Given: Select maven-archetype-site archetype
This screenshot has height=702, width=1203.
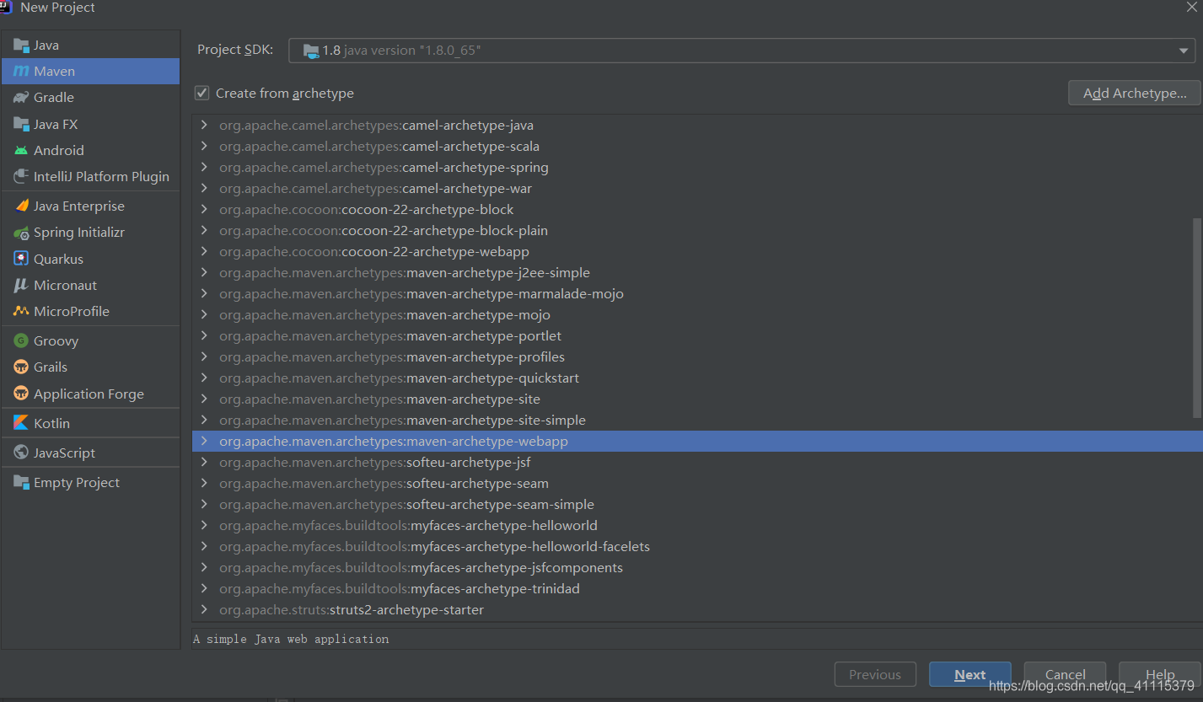Looking at the screenshot, I should 697,399.
